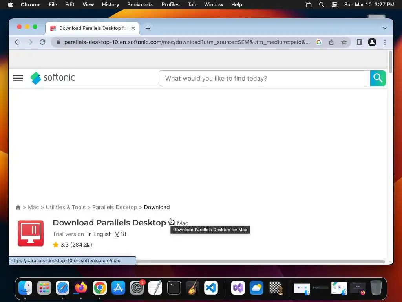Open the Help menu
Viewport: 402px width, 302px height.
point(236,5)
